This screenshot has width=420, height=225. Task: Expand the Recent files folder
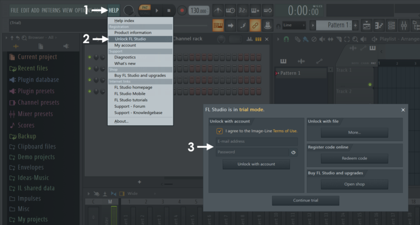[28, 68]
